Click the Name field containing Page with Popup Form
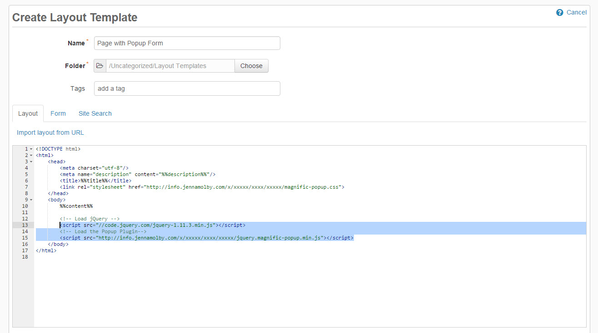 point(187,43)
